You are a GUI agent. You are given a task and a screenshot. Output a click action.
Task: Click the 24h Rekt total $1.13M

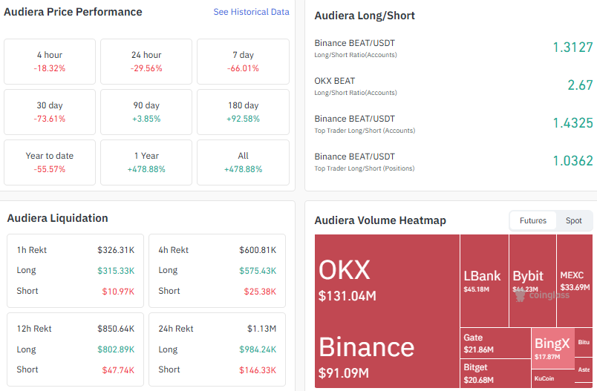point(261,329)
